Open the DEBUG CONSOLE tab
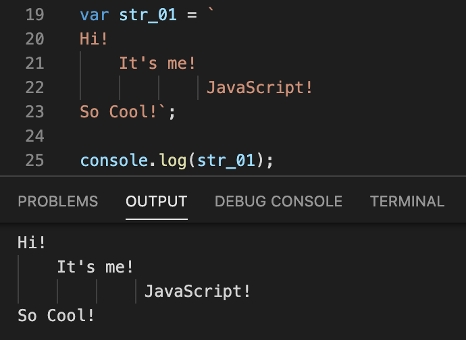466x340 pixels. click(278, 201)
